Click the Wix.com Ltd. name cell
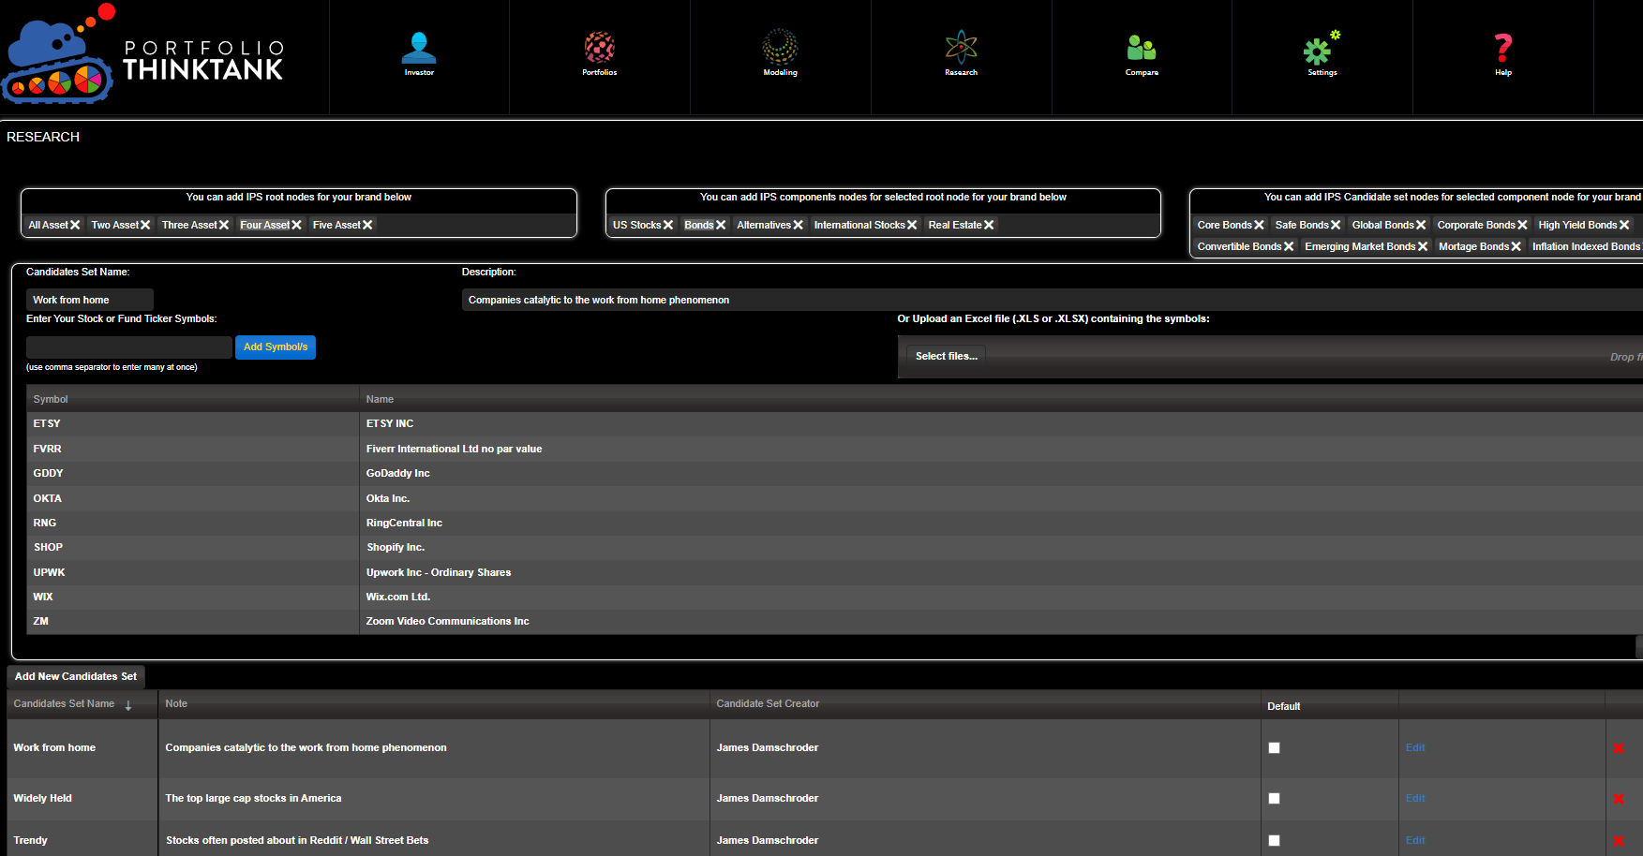 pos(1001,597)
